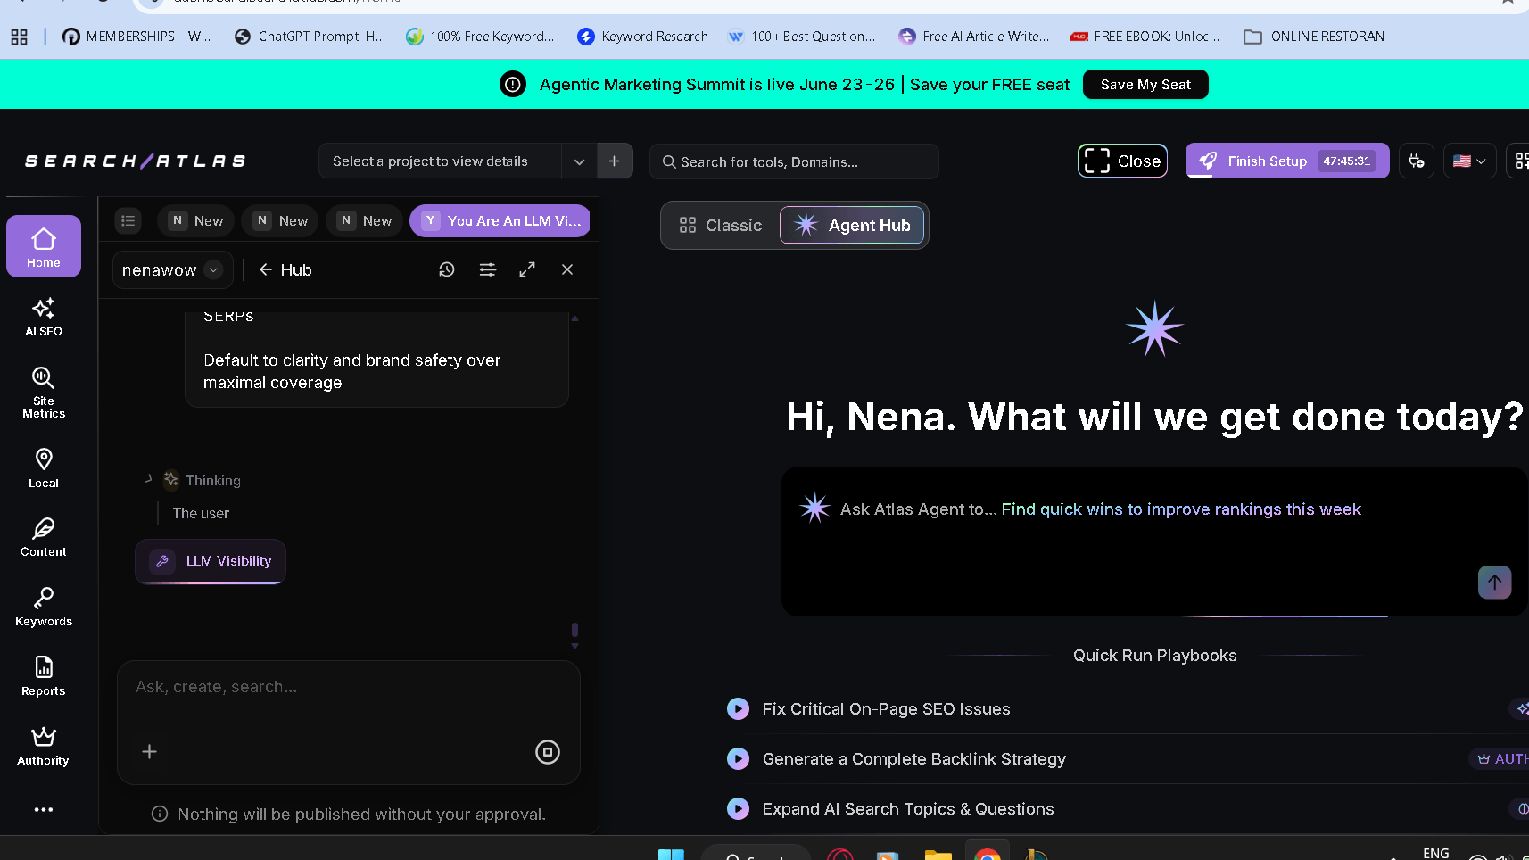Click the chat list icon beside New tabs
The image size is (1529, 860).
(x=128, y=220)
